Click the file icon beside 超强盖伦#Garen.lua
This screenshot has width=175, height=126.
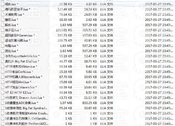(x=2, y=36)
